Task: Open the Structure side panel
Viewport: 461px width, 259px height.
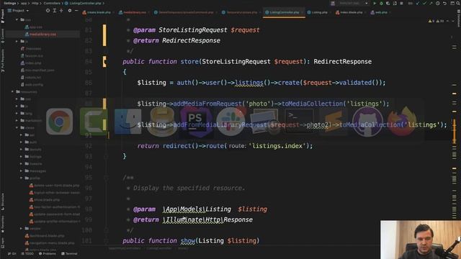Action: click(3, 201)
